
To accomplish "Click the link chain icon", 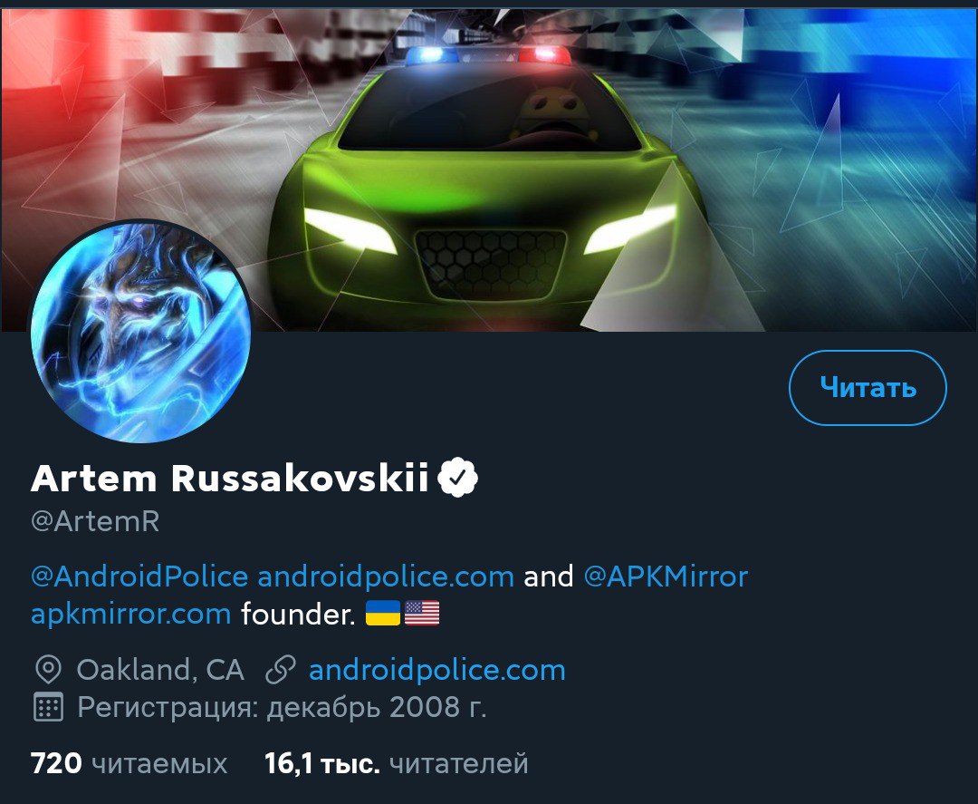I will [x=281, y=670].
